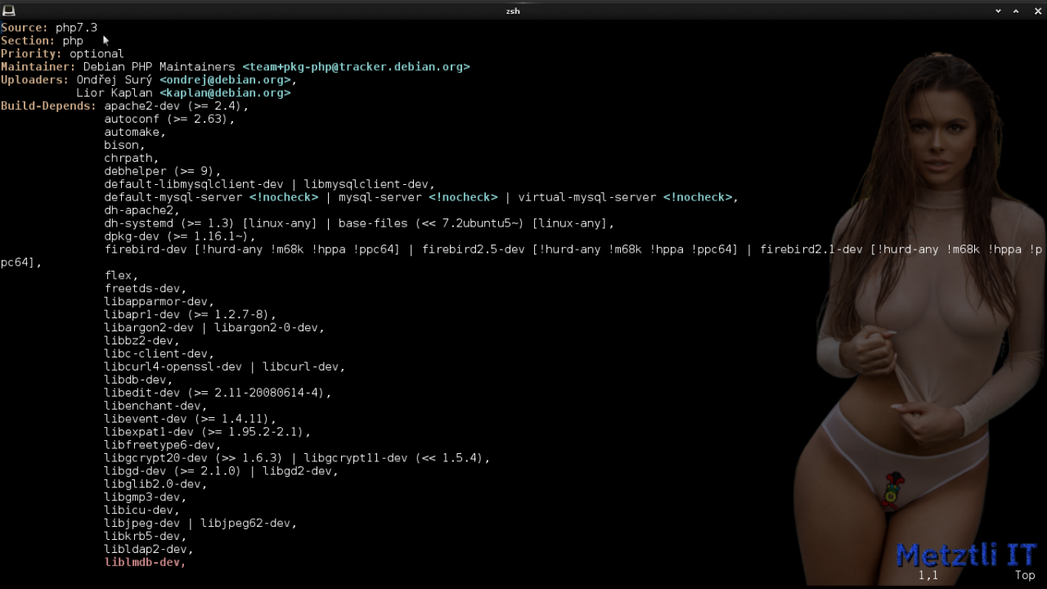Viewport: 1047px width, 589px height.
Task: Click 'libedit-dev (>= 2.11-20080614-4),' line
Action: tap(218, 394)
